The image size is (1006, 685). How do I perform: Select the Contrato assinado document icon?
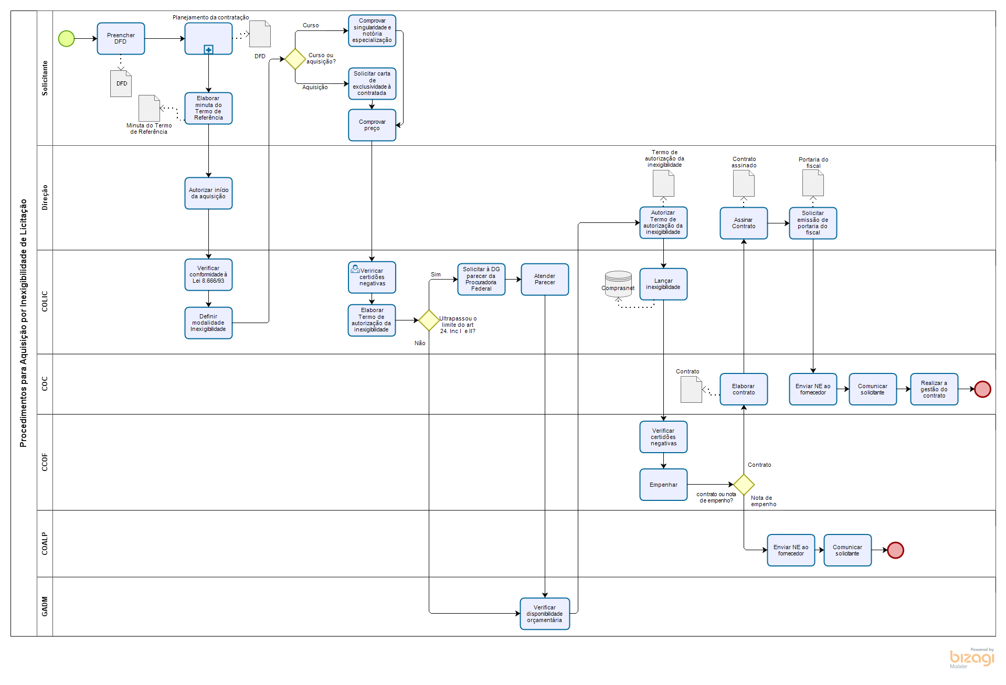pos(744,183)
